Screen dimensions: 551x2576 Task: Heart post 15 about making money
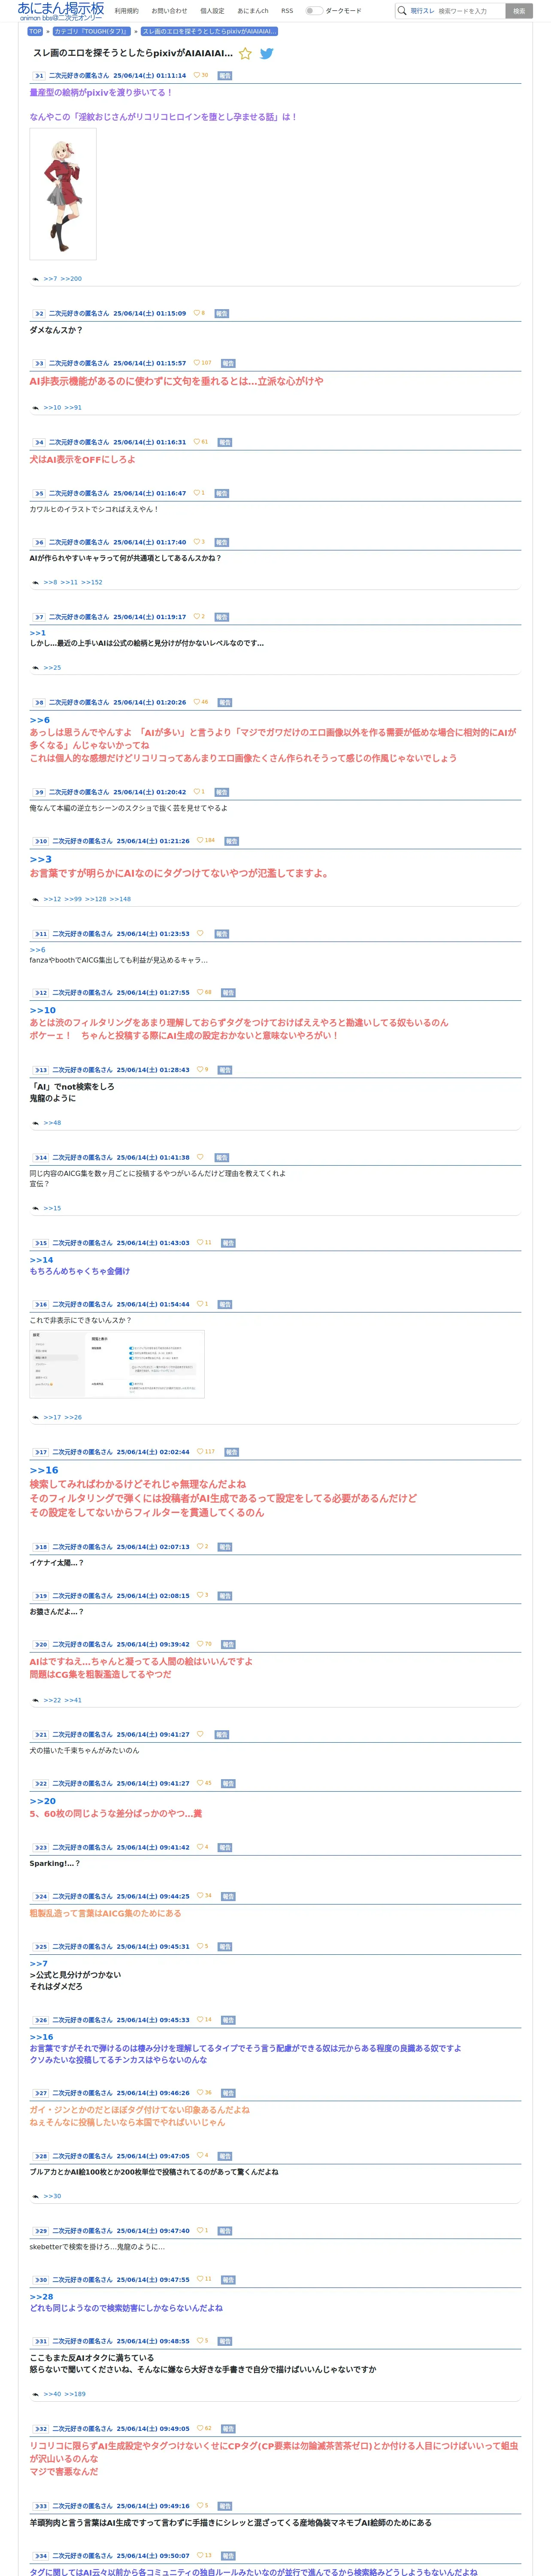200,1243
